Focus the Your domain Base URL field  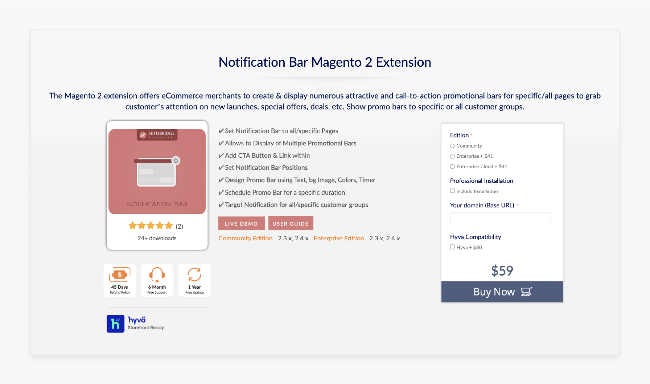(x=501, y=219)
